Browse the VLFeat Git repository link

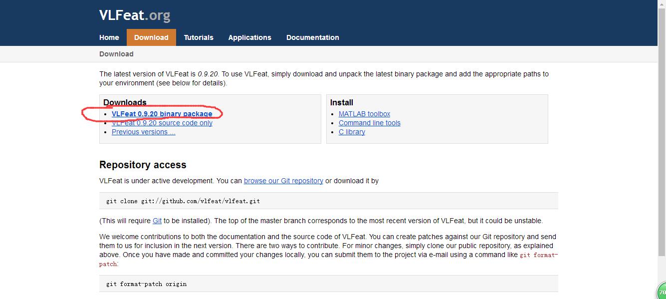pyautogui.click(x=283, y=181)
